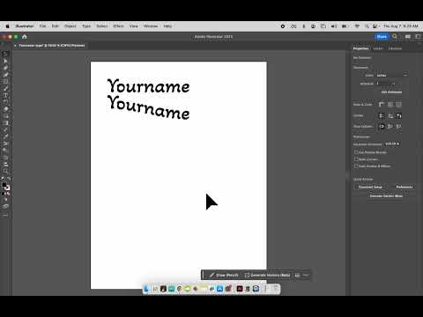Toggle Lock Guides icon in Guides row
Image resolution: width=423 pixels, height=317 pixels.
point(390,115)
